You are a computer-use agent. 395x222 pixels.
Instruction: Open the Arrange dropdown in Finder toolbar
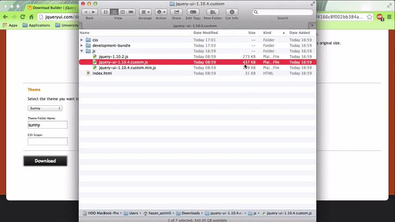145,12
